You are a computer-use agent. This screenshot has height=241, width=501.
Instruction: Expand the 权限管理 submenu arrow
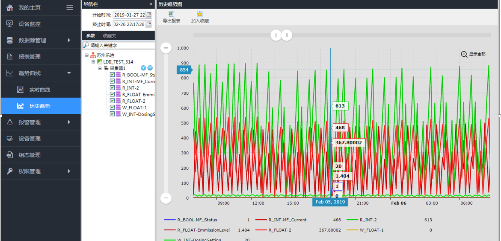pos(69,171)
